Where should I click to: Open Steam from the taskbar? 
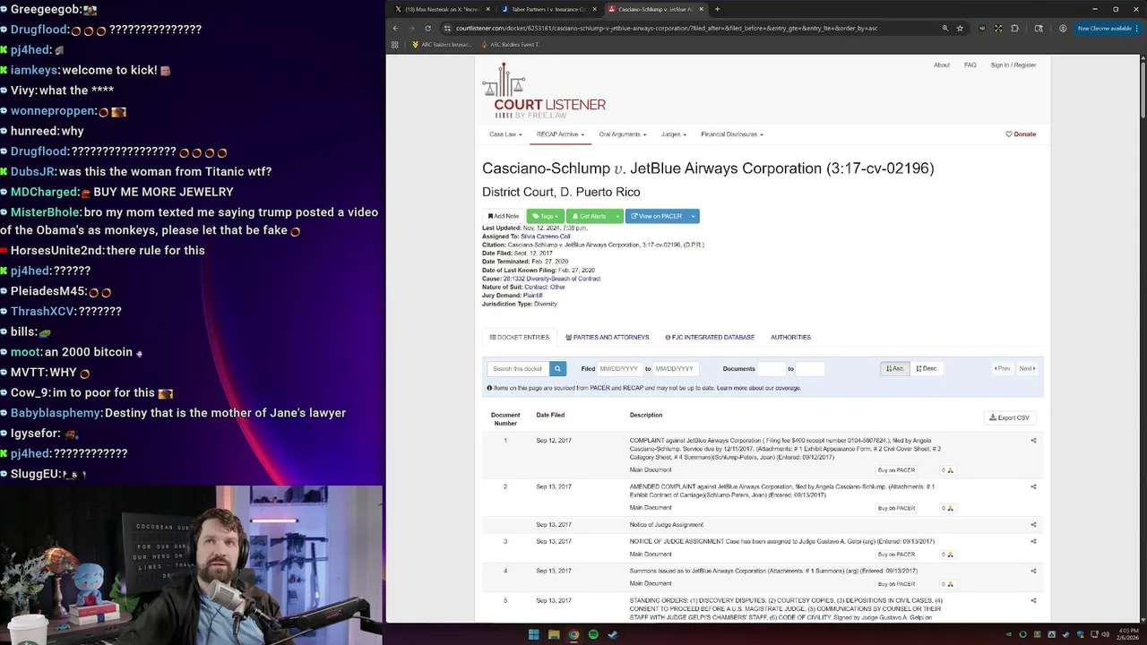[613, 634]
